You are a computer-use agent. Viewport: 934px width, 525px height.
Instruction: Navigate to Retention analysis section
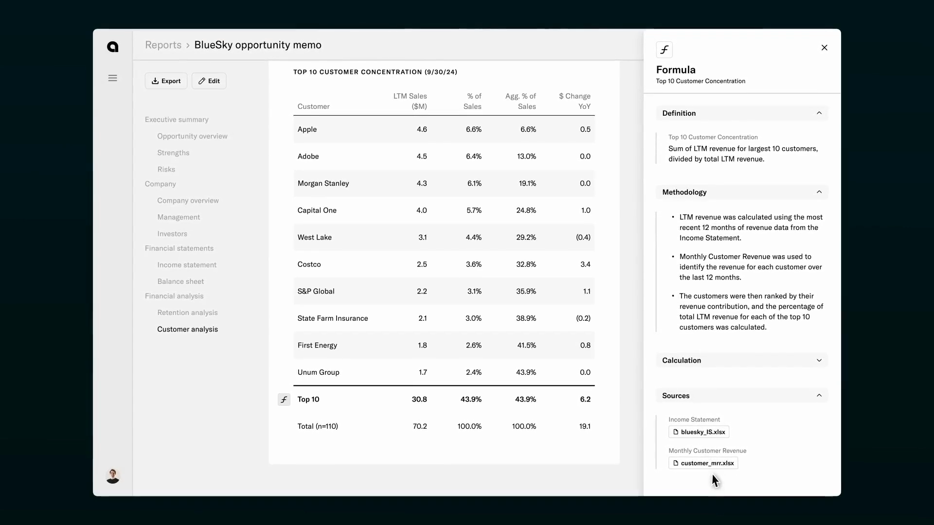(187, 313)
